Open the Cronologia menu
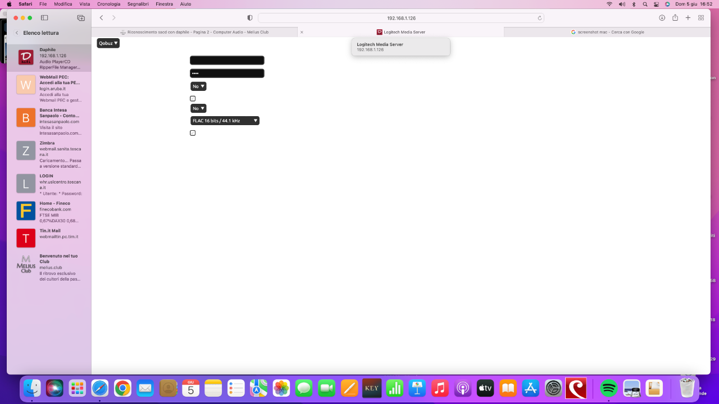The width and height of the screenshot is (719, 404). click(x=108, y=4)
